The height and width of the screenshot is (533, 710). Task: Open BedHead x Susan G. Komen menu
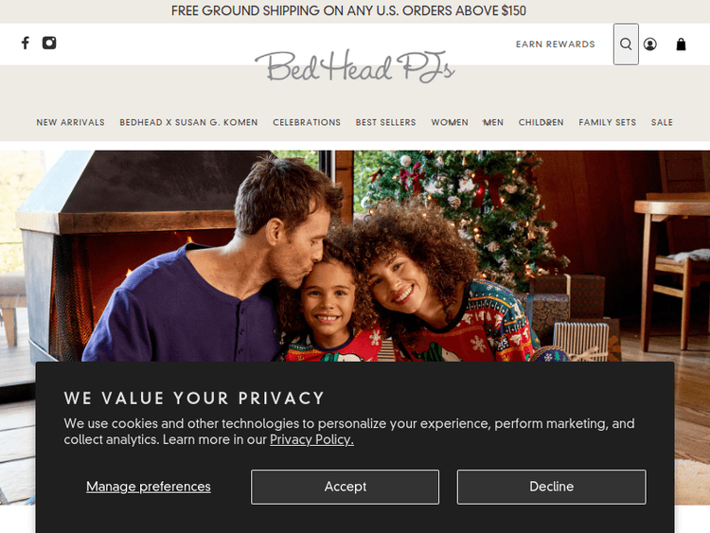[x=188, y=122]
